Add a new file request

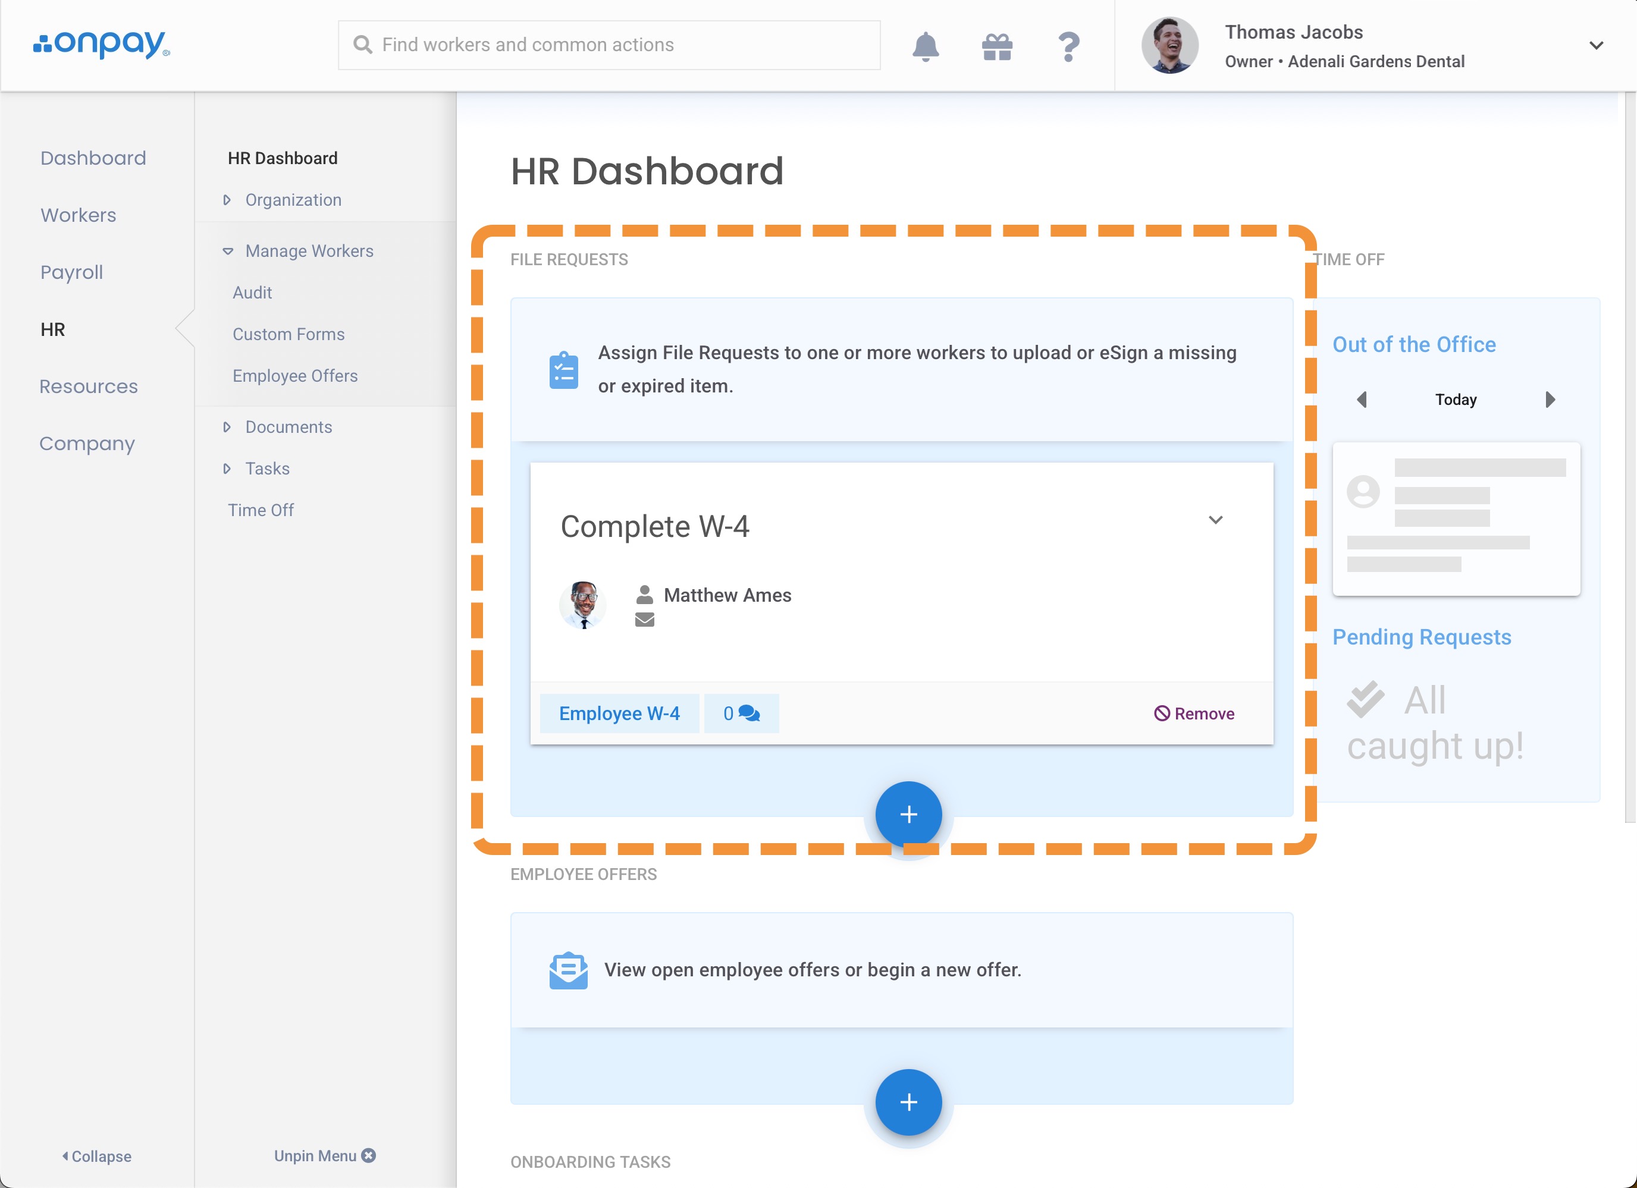[x=908, y=815]
